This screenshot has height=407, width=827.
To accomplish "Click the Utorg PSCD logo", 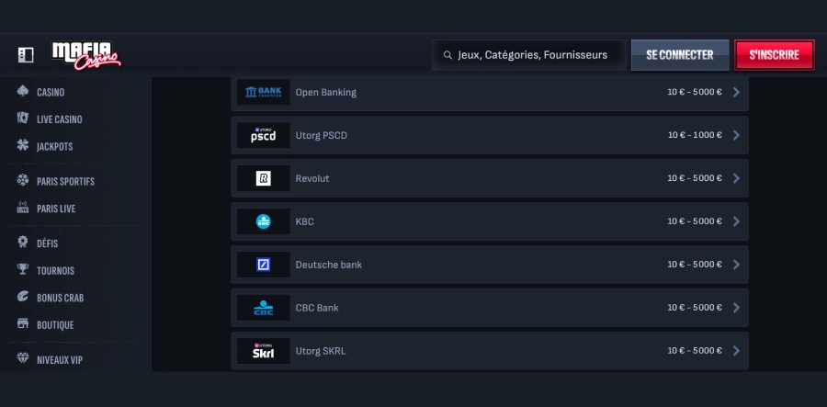I will click(x=264, y=135).
